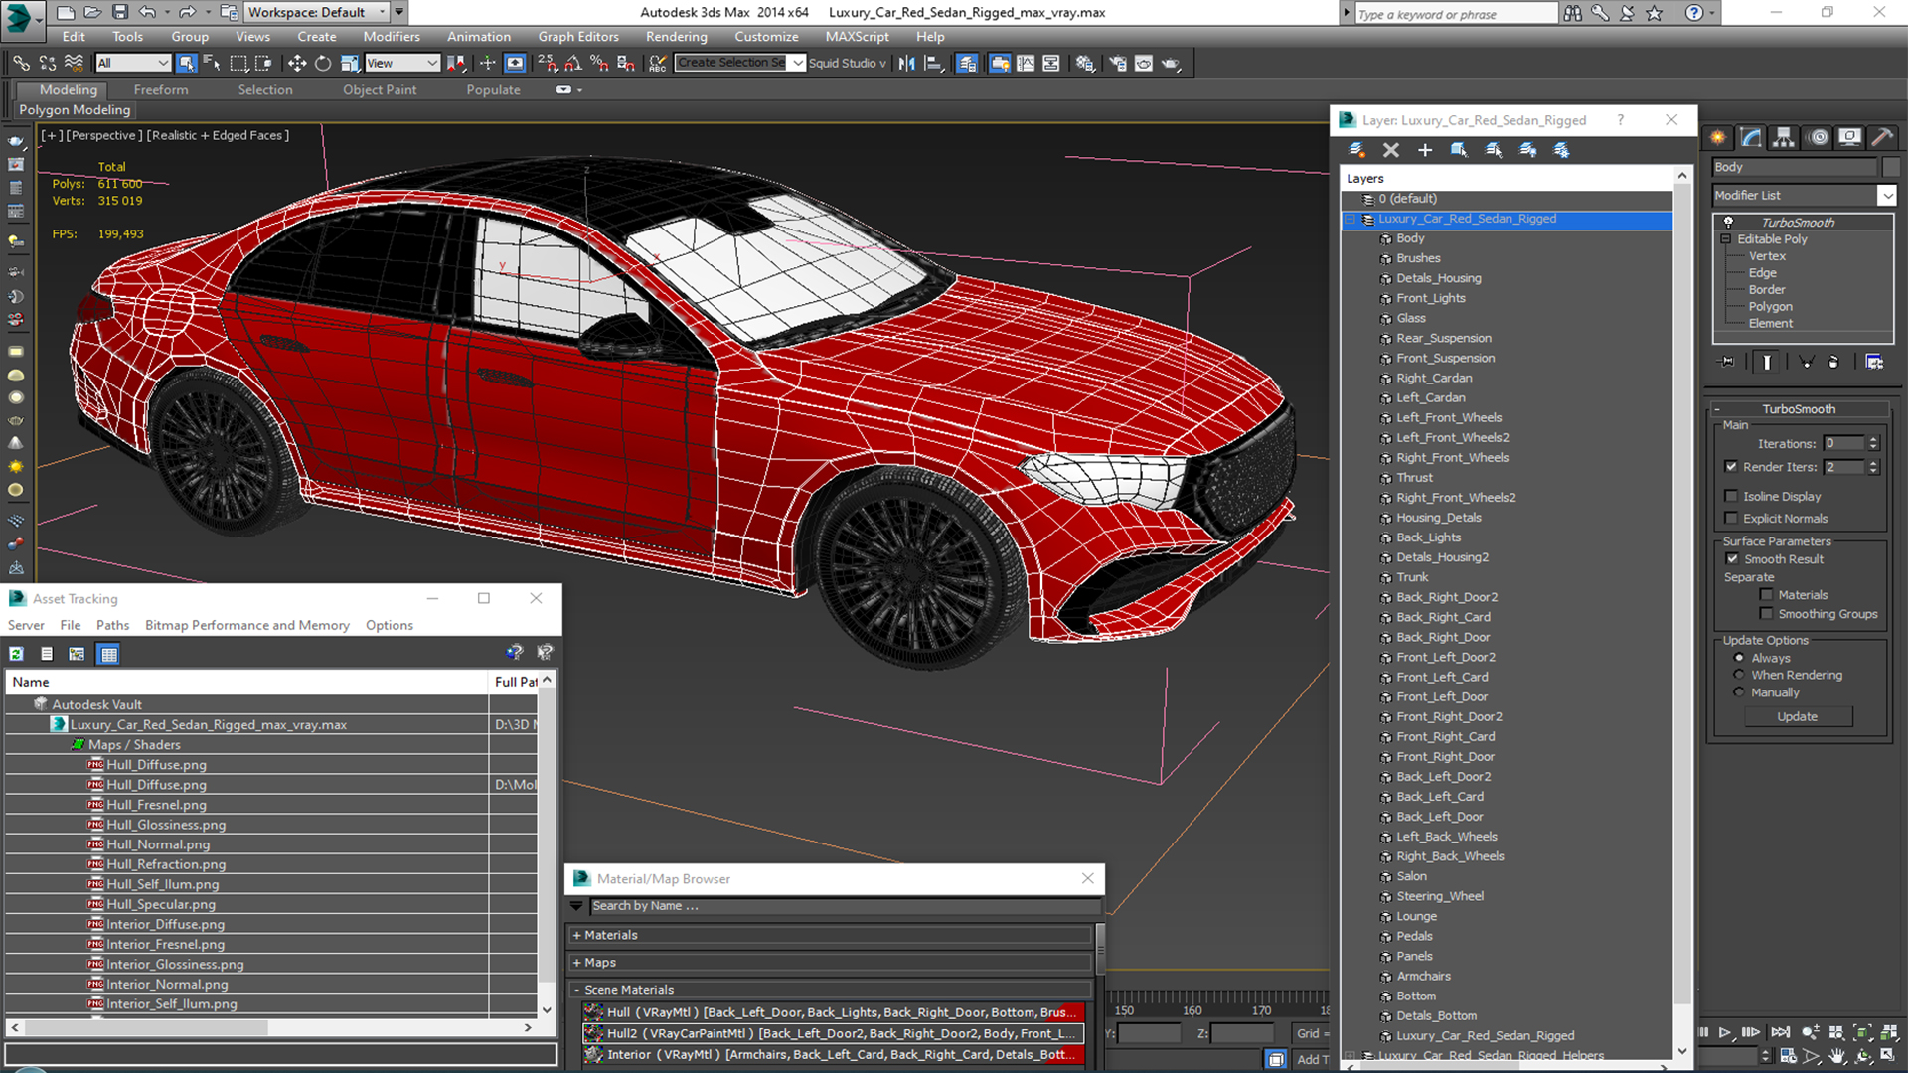Screen dimensions: 1908x1073
Task: Click the TurboSmooth Update button
Action: coord(1798,716)
